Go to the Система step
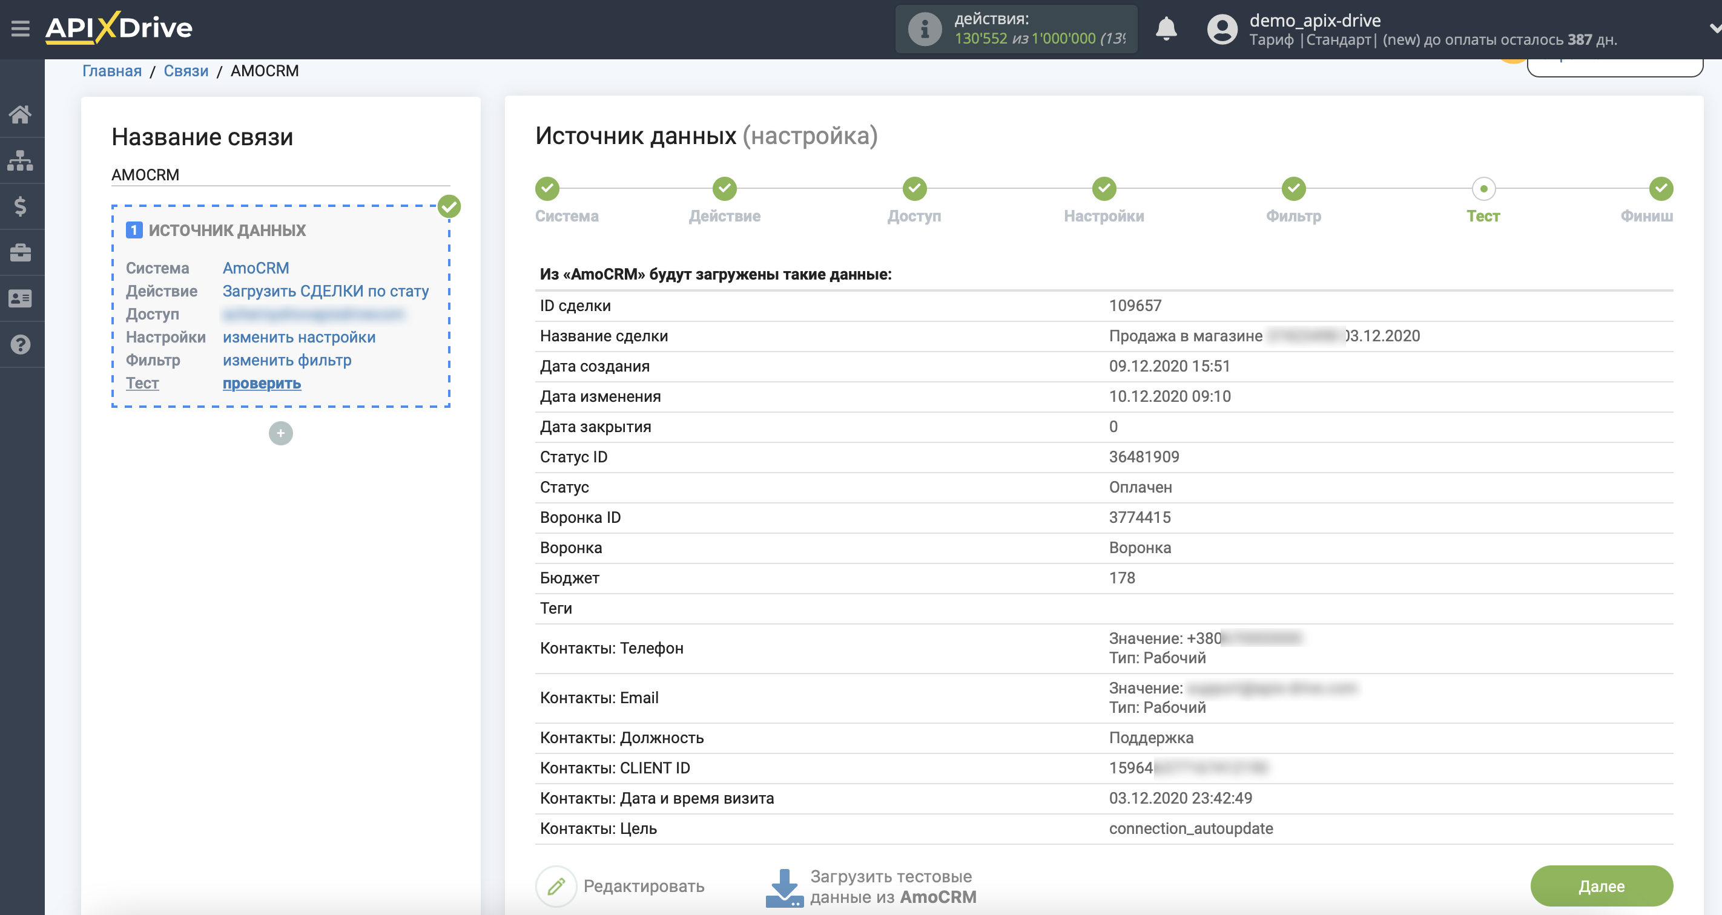Viewport: 1722px width, 915px height. click(x=547, y=189)
